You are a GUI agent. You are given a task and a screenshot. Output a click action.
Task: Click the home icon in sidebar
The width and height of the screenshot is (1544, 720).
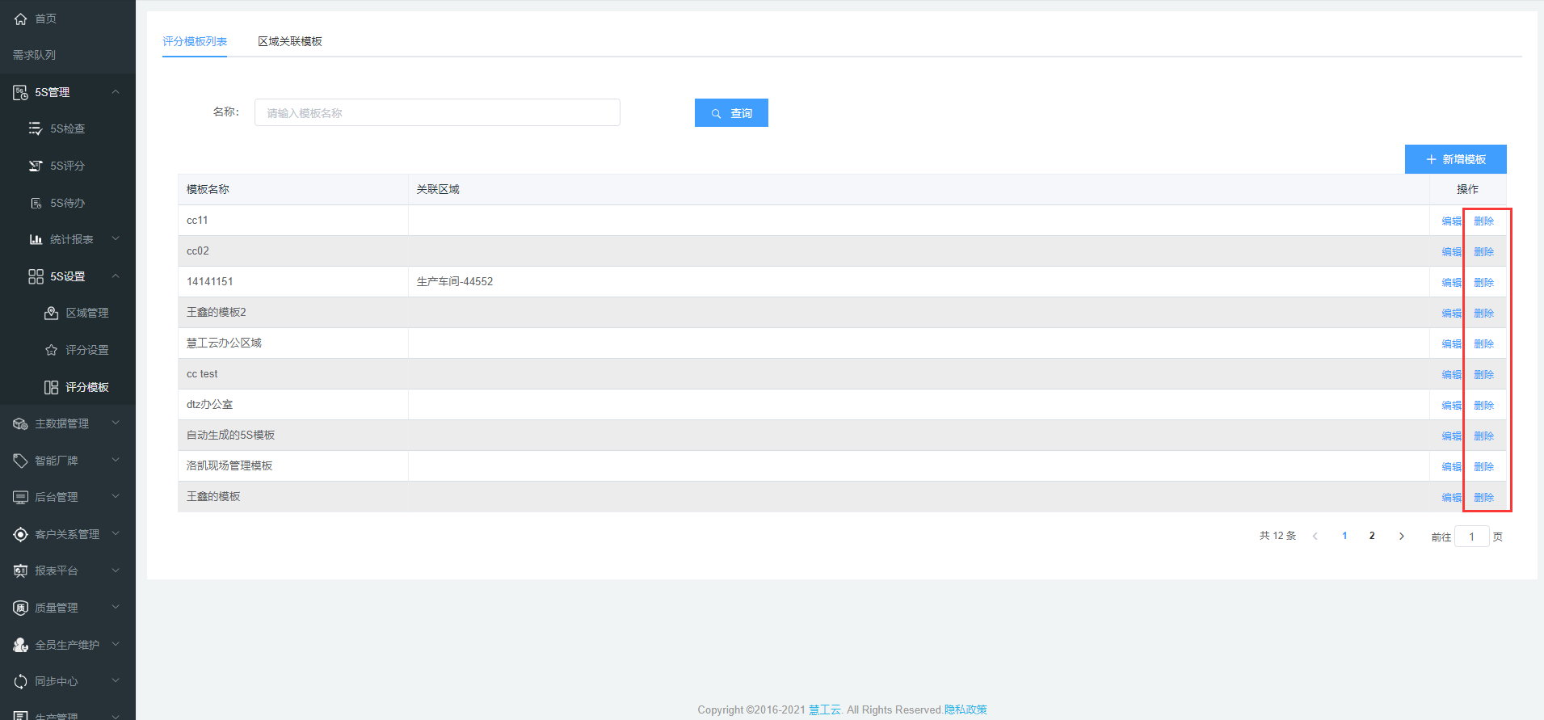(x=21, y=19)
